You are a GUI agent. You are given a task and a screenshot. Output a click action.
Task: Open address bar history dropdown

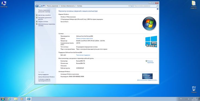[x=129, y=6]
